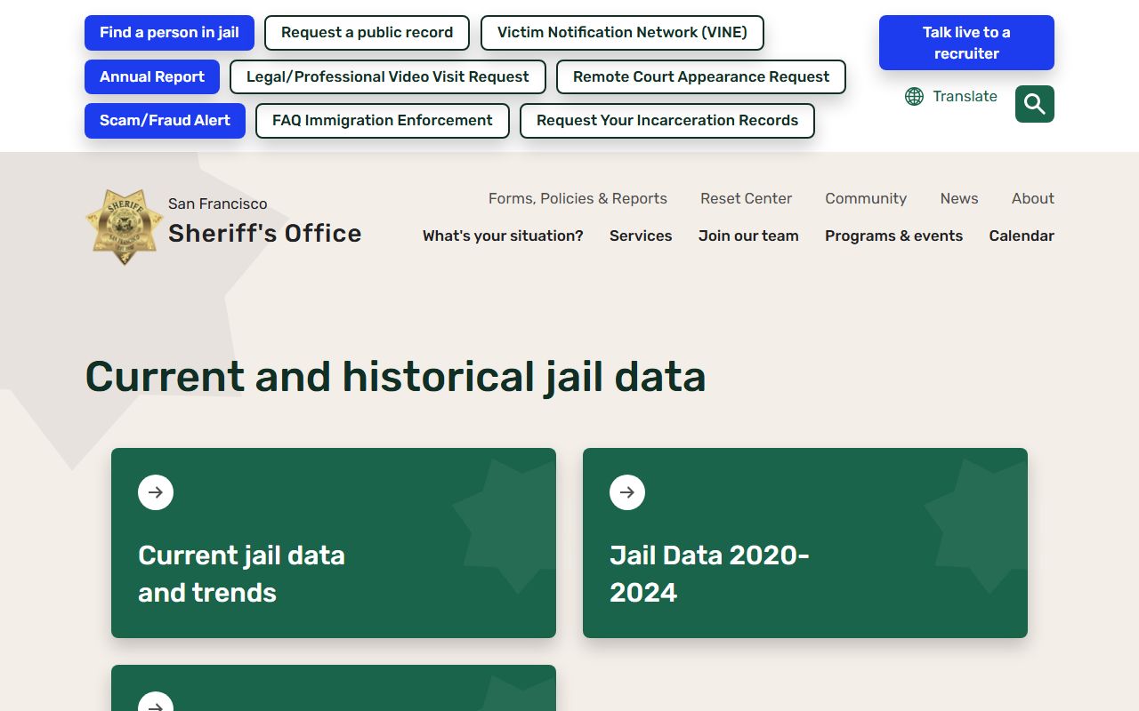Click What's your situation? nav item
The width and height of the screenshot is (1139, 711).
click(x=503, y=236)
